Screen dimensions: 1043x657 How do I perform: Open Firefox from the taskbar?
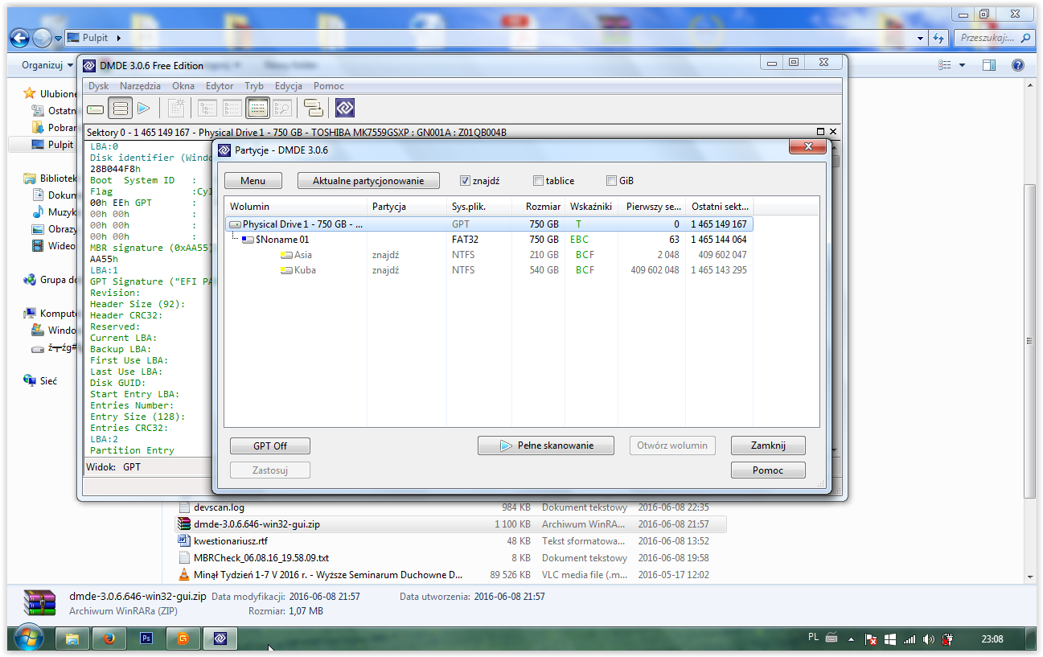(x=109, y=639)
